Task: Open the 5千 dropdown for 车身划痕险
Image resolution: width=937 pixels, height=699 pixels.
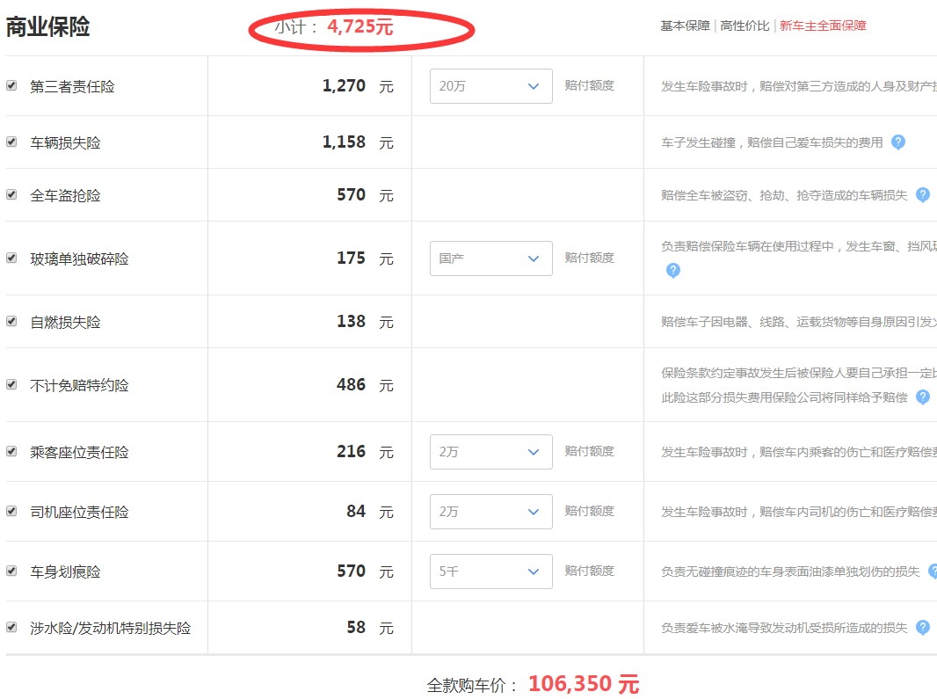Action: [x=490, y=571]
